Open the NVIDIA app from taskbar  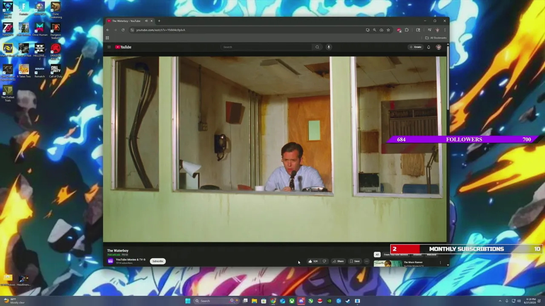pyautogui.click(x=329, y=301)
